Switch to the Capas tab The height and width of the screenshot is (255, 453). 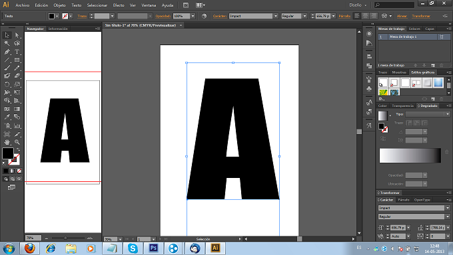[430, 29]
